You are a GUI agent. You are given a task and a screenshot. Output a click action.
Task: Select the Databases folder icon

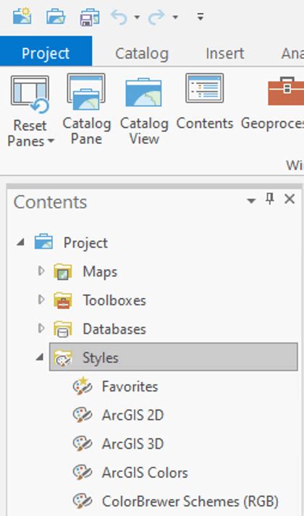point(63,329)
